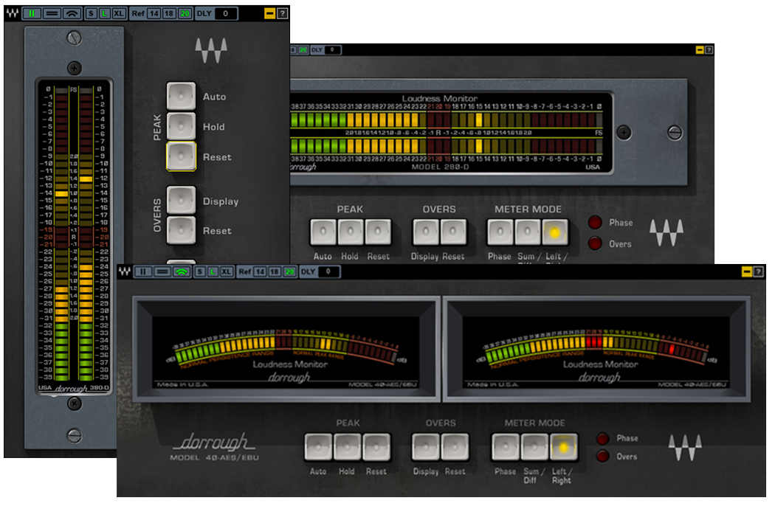Select horizontal meter view in 380-D window toolbar
Image resolution: width=775 pixels, height=506 pixels.
point(52,13)
